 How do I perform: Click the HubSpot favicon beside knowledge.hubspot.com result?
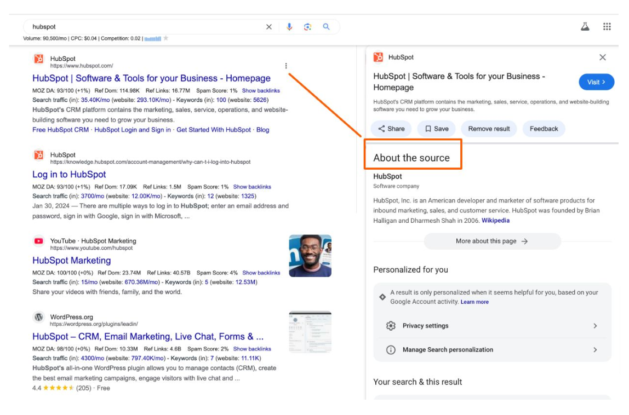39,155
